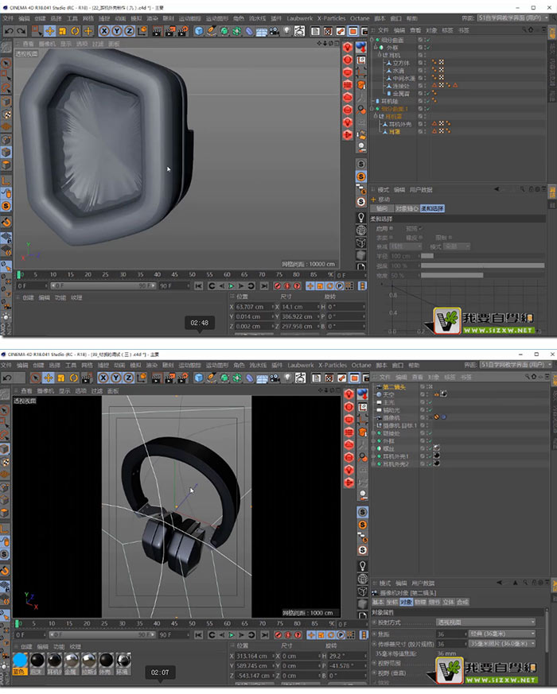The width and height of the screenshot is (557, 694).
Task: Click the Subdivision Surface generator icon in lower toolbar
Action: [x=224, y=378]
